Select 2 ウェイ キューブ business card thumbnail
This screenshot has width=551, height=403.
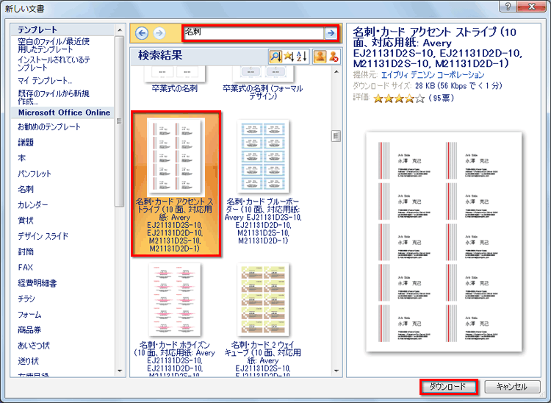point(263,299)
